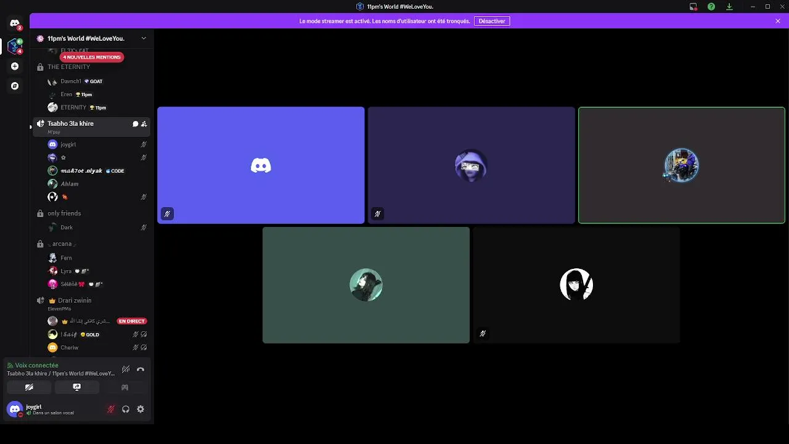Click mak7ot .nlyak member entry
Viewport: 789px width, 444px height.
coord(97,171)
